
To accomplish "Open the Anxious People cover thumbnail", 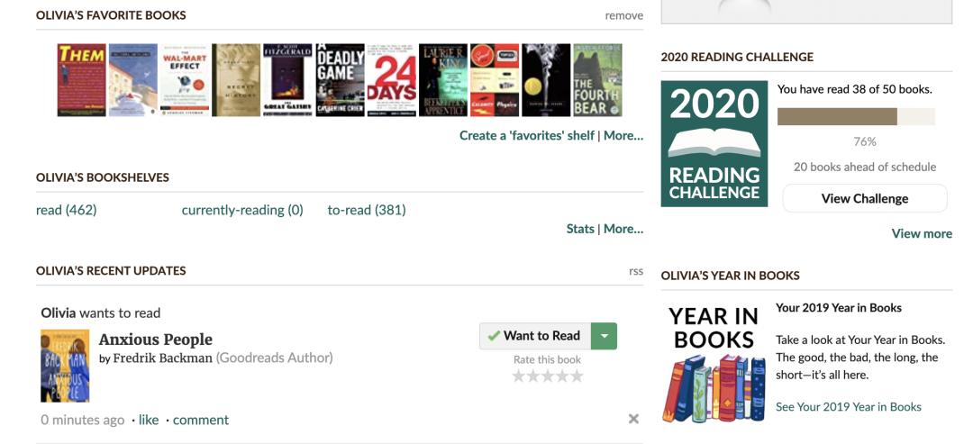I will coord(65,366).
